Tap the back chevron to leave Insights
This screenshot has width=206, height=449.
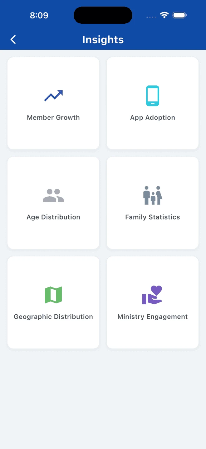[x=12, y=39]
